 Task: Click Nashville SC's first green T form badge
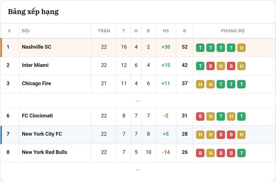coord(200,48)
